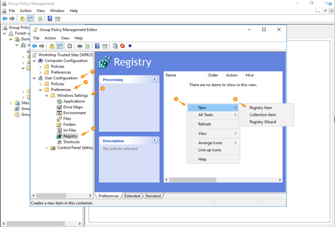Open Action menu in Editor window
This screenshot has height=227, width=335.
[x=50, y=38]
